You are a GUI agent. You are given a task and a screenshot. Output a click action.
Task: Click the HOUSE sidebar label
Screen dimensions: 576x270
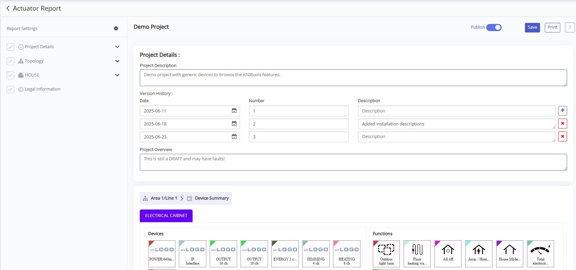(32, 75)
